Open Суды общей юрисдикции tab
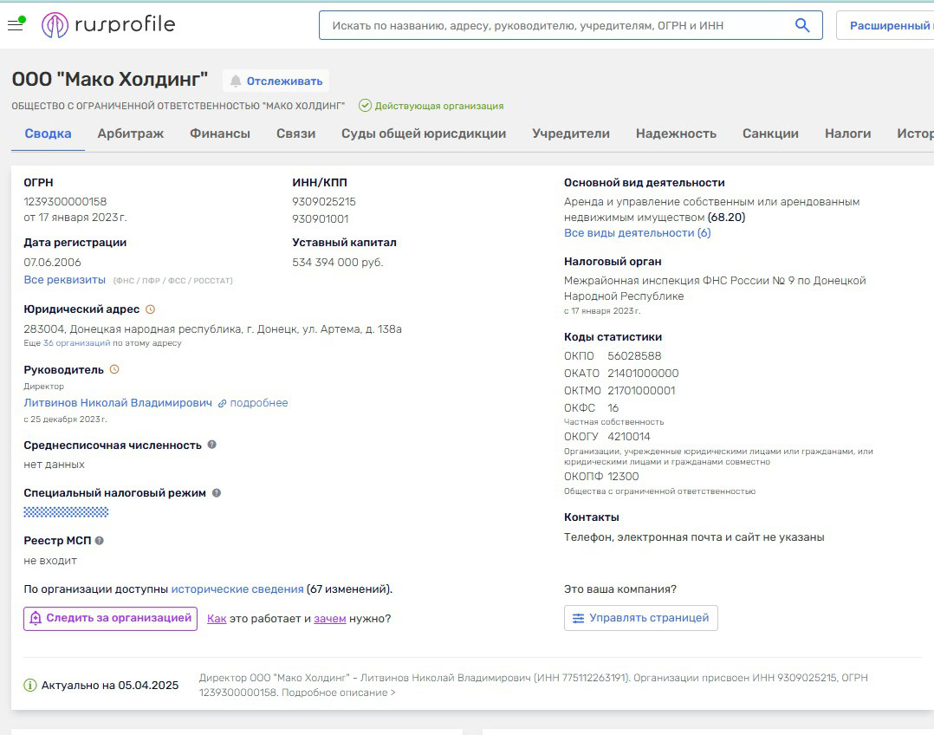This screenshot has width=934, height=735. tap(424, 133)
